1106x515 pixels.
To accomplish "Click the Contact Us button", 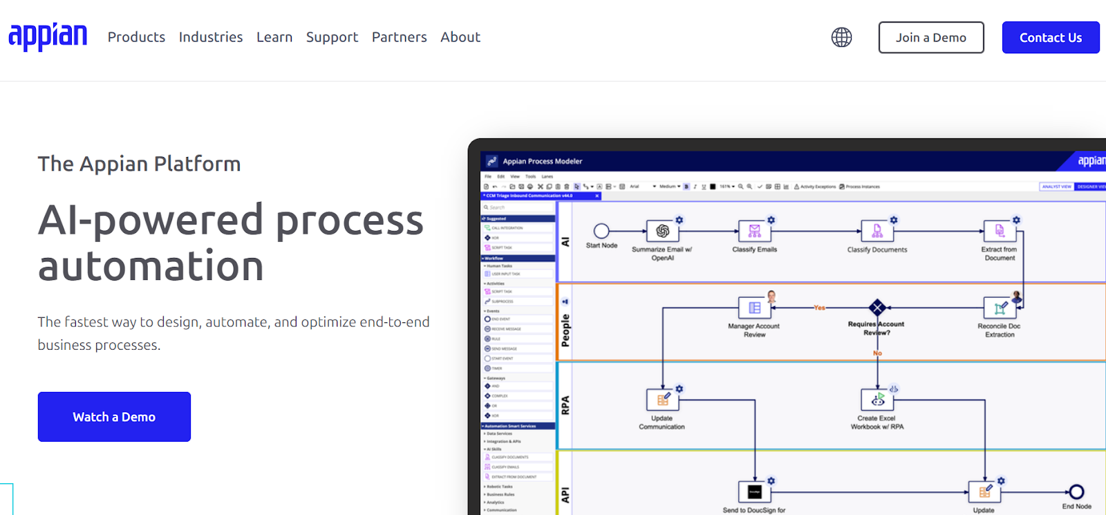I will tap(1051, 37).
